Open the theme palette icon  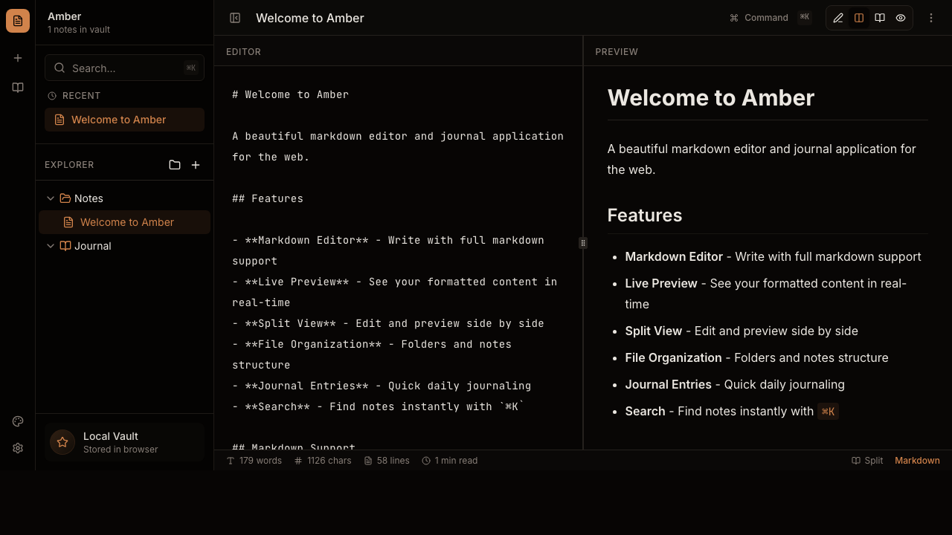click(18, 421)
